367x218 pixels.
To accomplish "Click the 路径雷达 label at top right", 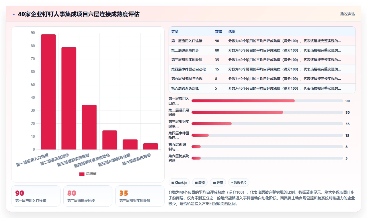I will click(x=348, y=14).
